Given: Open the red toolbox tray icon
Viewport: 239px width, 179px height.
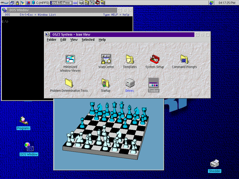Looking at the screenshot, I should coord(97,3).
